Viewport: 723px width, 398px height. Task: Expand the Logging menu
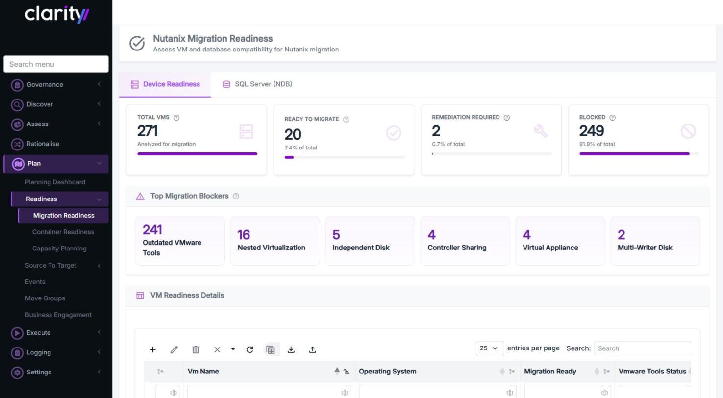56,352
